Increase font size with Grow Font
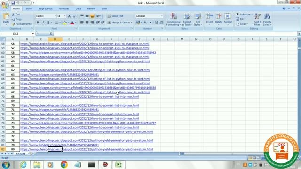The width and height of the screenshot is (301, 169). point(69,16)
